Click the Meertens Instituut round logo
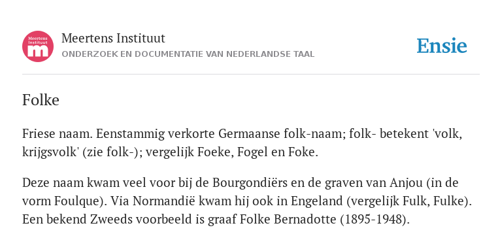This screenshot has width=502, height=251. (x=38, y=46)
